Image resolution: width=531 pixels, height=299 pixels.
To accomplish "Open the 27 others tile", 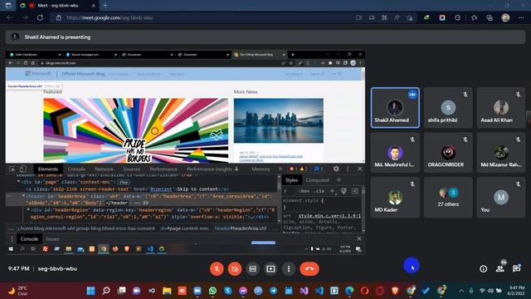I will click(x=448, y=198).
